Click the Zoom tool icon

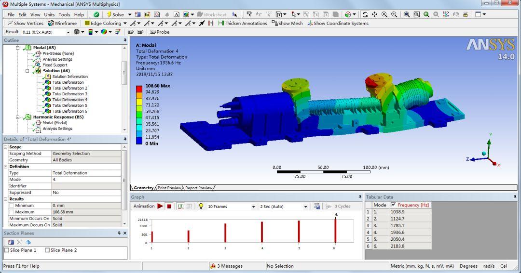(384, 14)
